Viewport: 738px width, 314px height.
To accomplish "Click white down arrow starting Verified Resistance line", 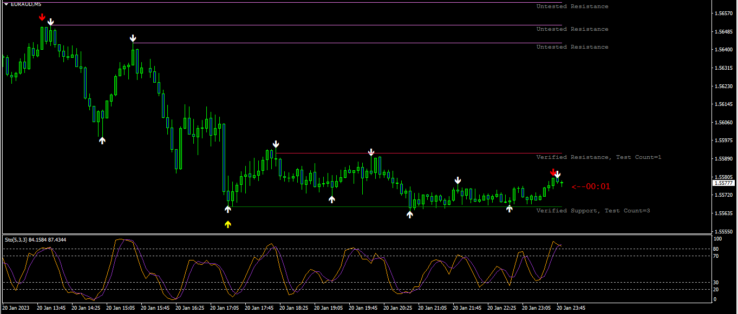I will (276, 144).
